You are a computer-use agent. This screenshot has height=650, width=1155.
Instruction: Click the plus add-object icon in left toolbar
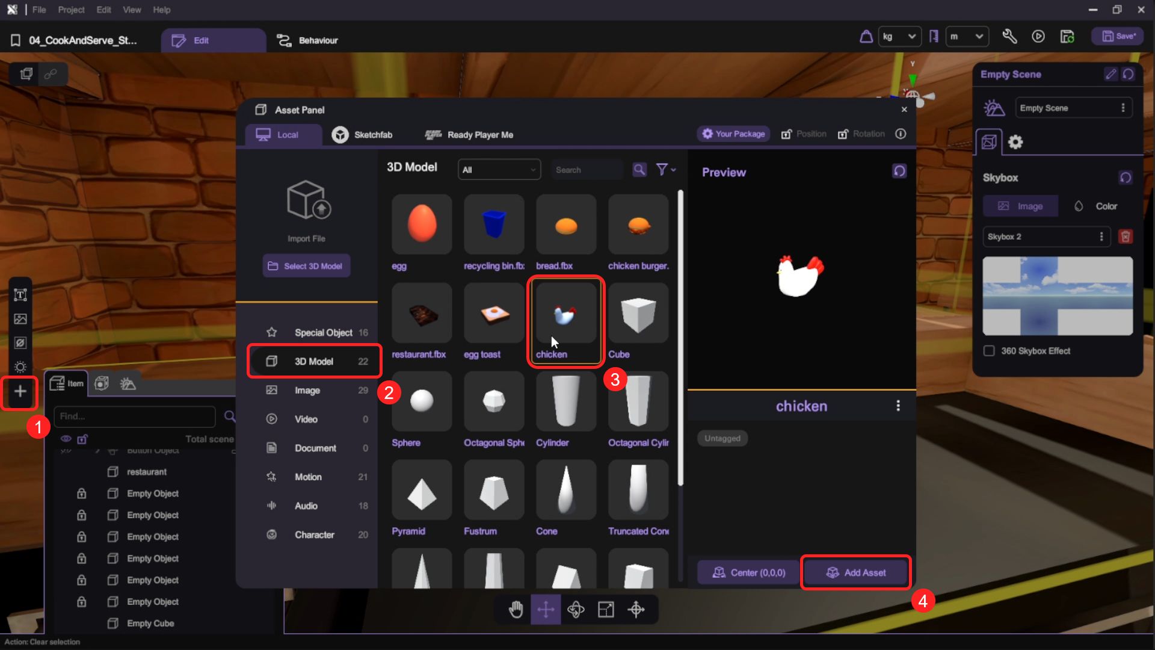20,392
